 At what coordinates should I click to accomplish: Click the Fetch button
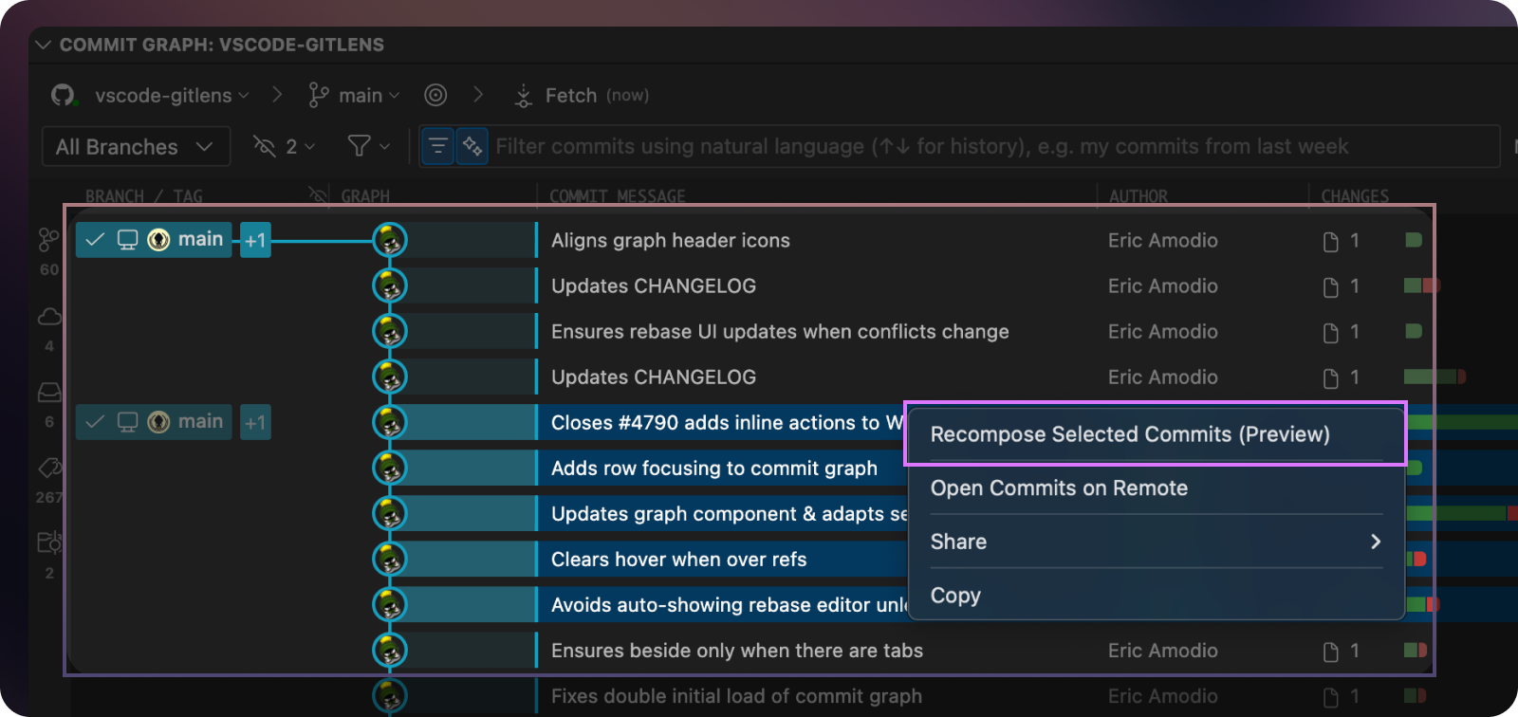pyautogui.click(x=571, y=96)
